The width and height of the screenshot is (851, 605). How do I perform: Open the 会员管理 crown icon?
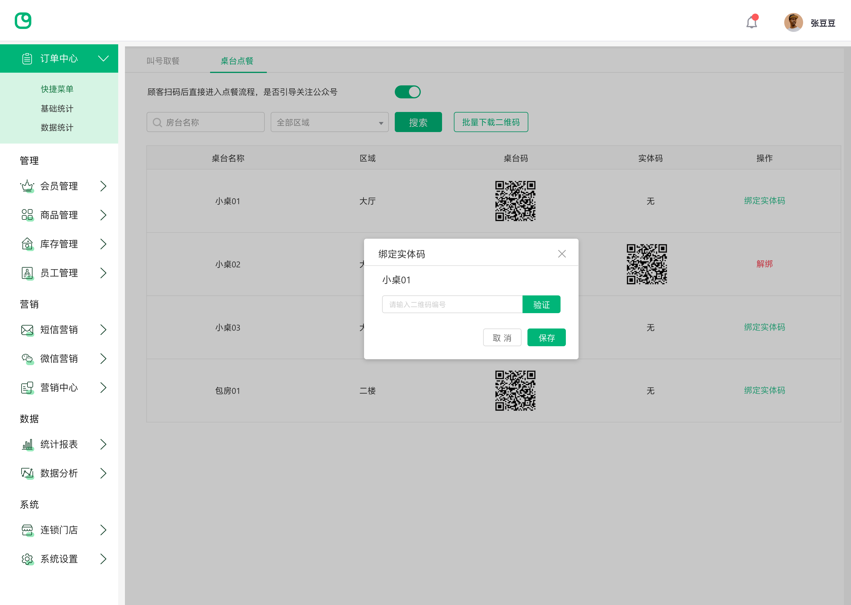[x=27, y=186]
